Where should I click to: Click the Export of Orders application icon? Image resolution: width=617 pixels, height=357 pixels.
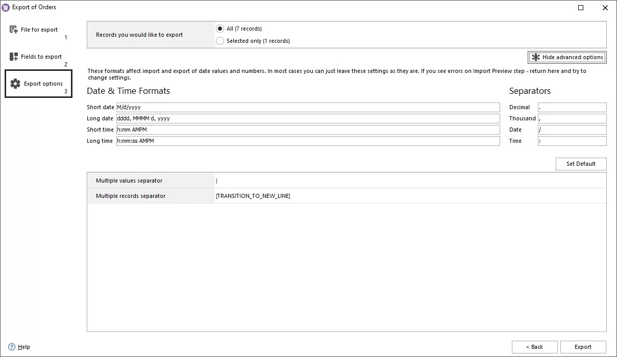[5, 7]
